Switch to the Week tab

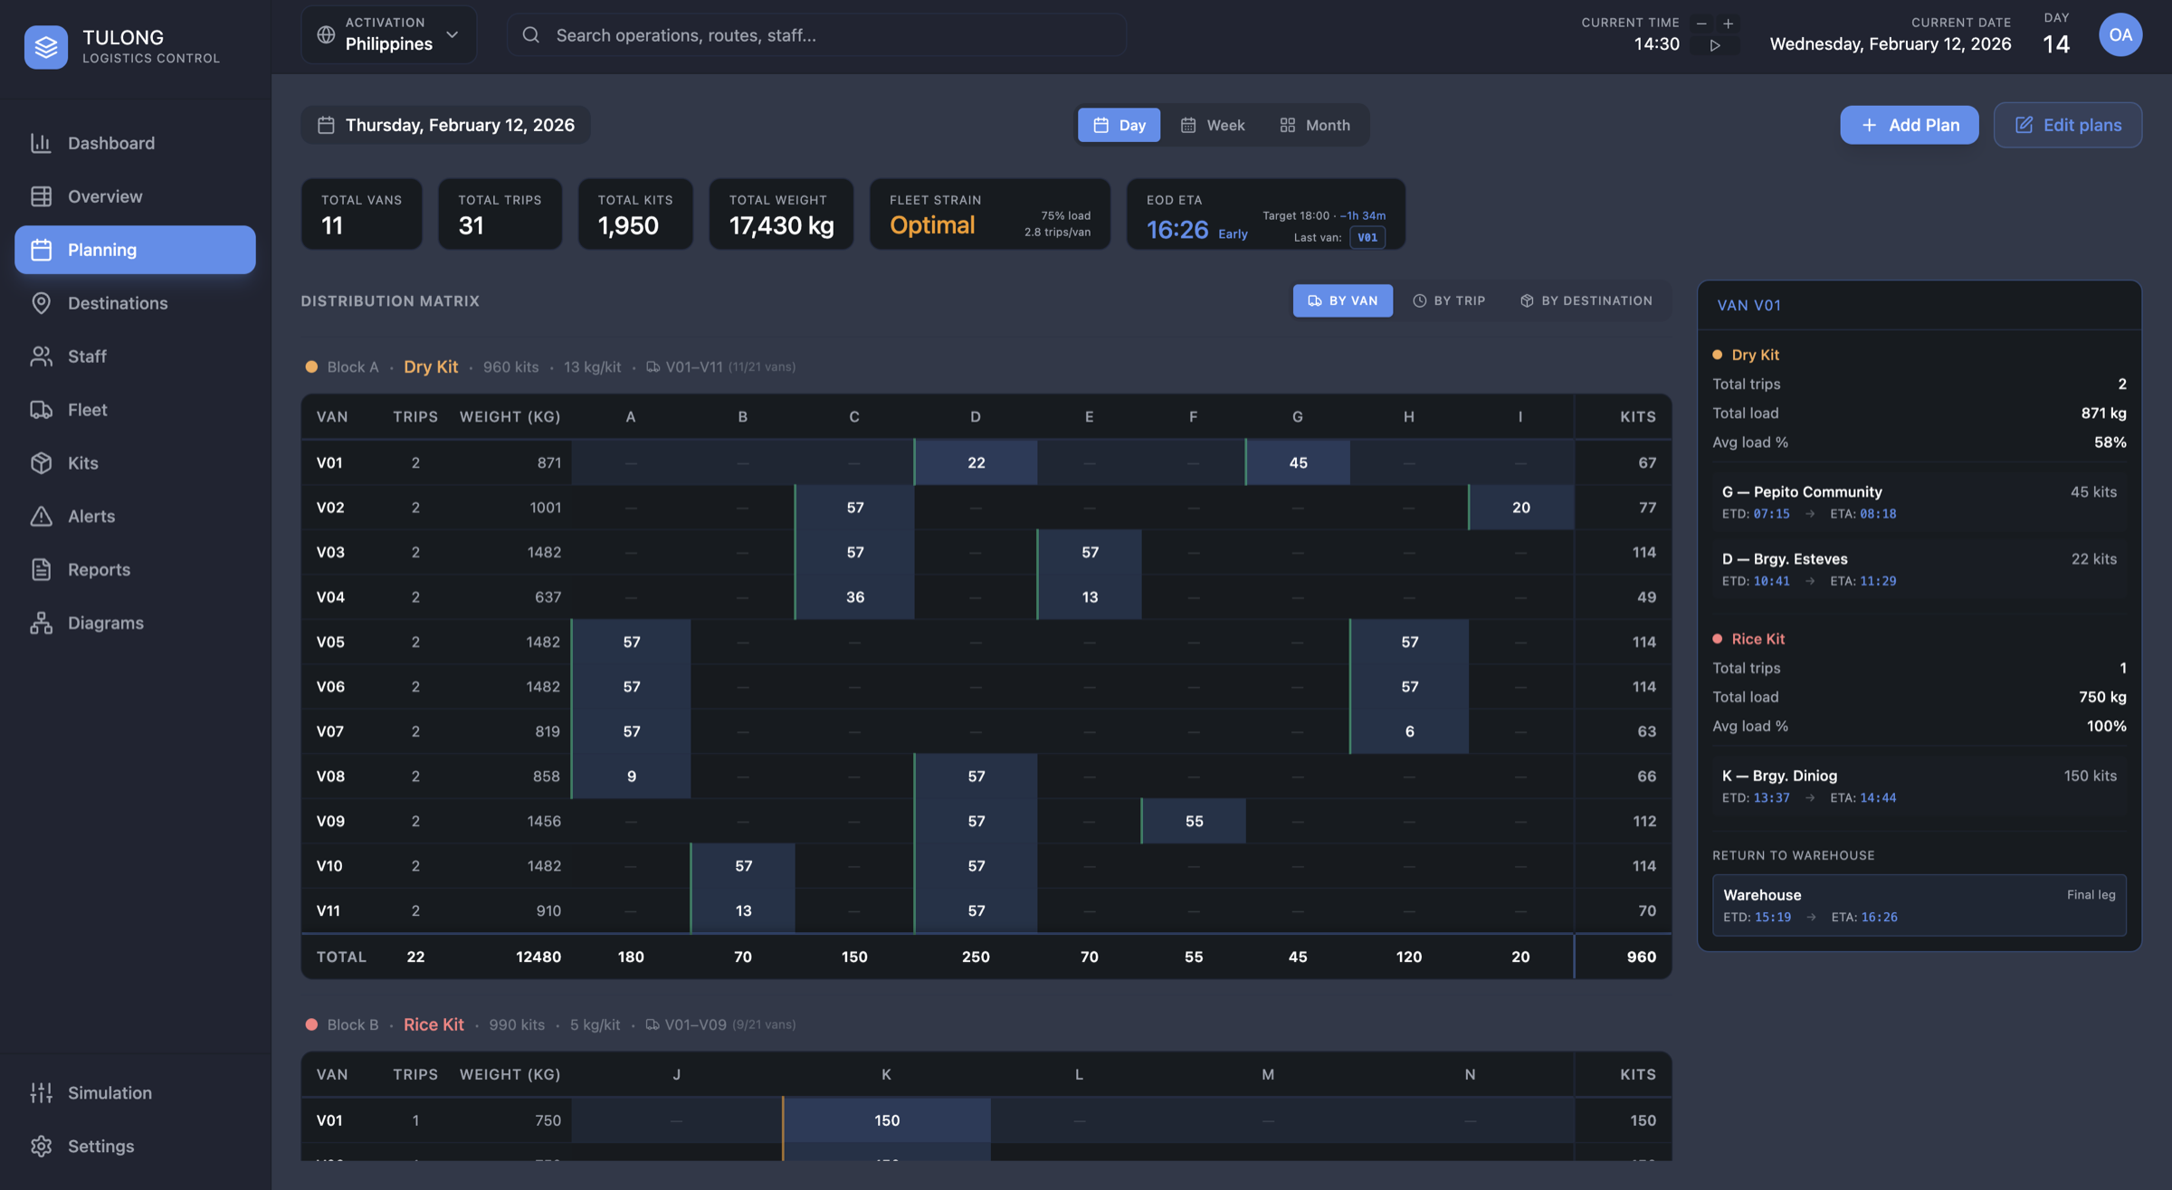(1212, 125)
